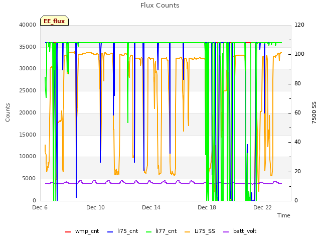Click the 20000 left axis value
Screen dimensions: 321x241
coord(28,112)
